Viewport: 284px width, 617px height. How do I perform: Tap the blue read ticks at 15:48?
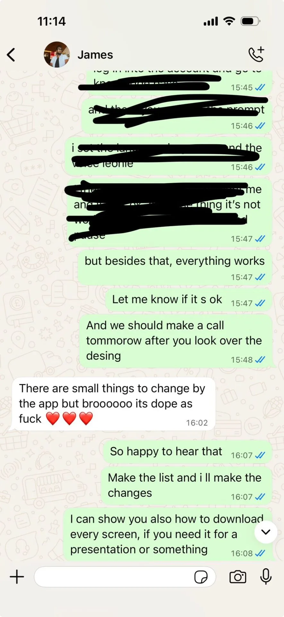coord(260,360)
